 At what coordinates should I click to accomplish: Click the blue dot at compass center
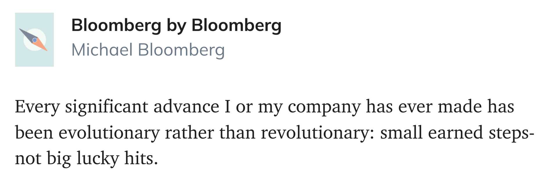click(35, 40)
